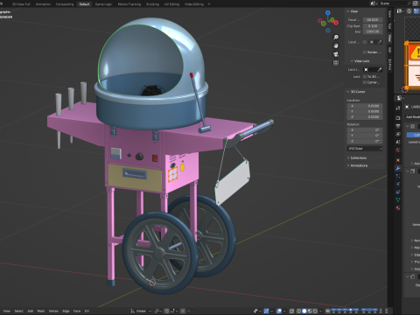Screen dimensions: 420x315
Task: Click the eyedropper beside the Lock to Object field
Action: pyautogui.click(x=380, y=69)
